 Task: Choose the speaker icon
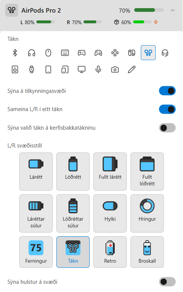click(15, 69)
